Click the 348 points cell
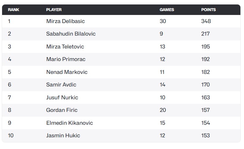 [206, 21]
